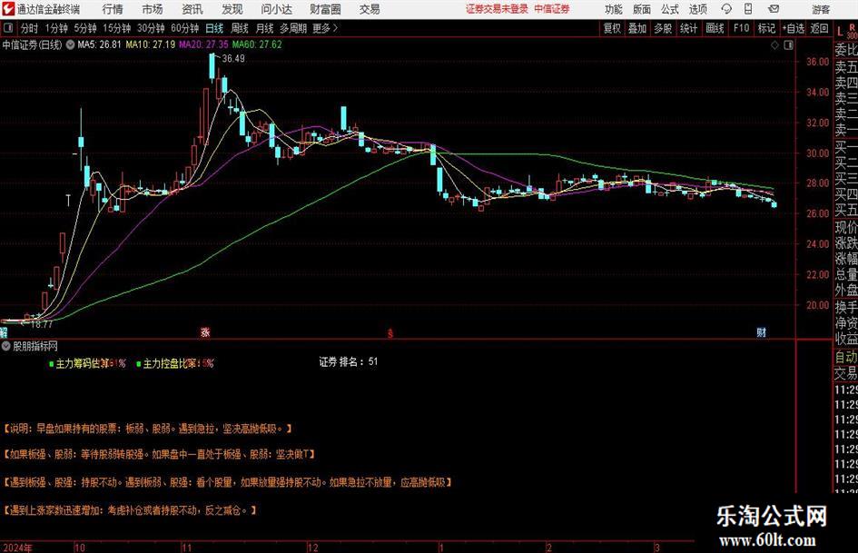Click the L icon in side panel
The height and width of the screenshot is (553, 858).
pos(840,33)
